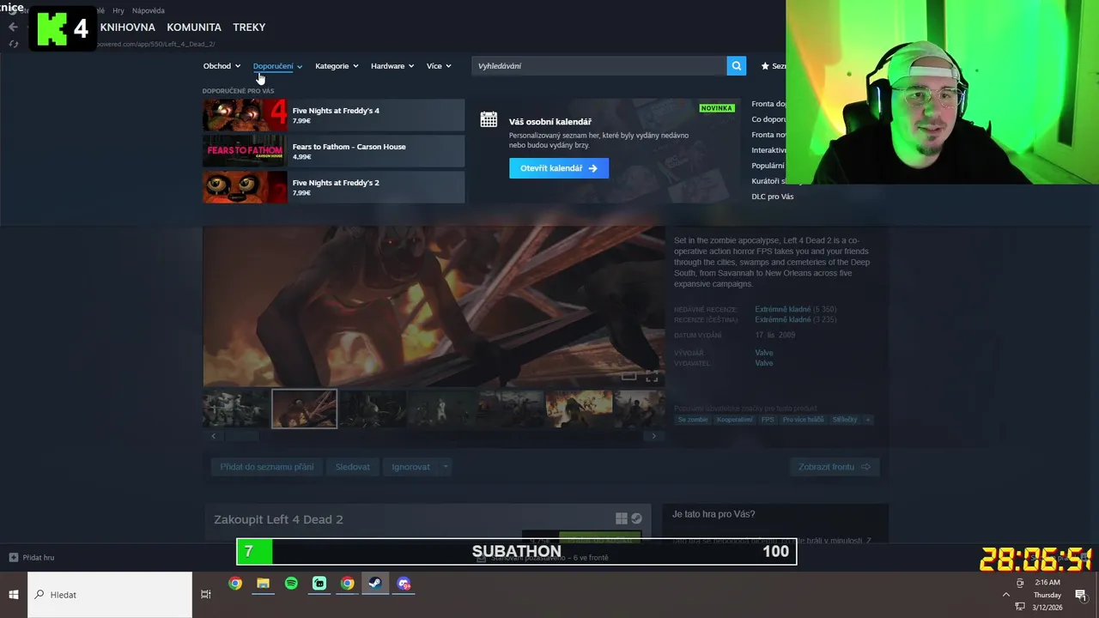The height and width of the screenshot is (618, 1099).
Task: Open Fears to Fathom - Carson House recommendation
Action: [x=334, y=151]
